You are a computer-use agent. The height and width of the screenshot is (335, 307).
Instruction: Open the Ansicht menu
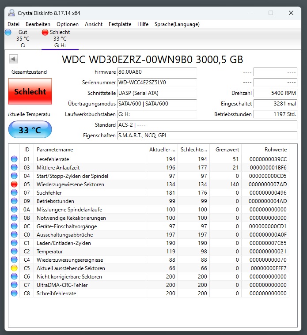[x=94, y=24]
